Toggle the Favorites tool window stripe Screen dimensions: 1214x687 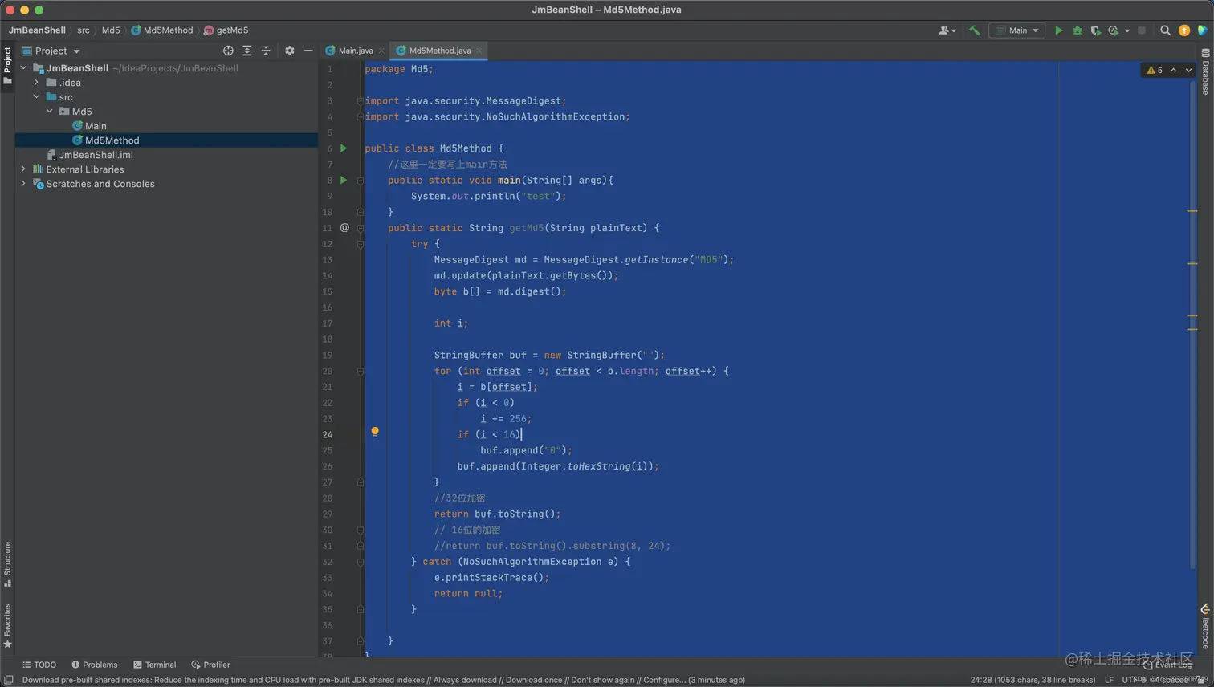pos(7,626)
